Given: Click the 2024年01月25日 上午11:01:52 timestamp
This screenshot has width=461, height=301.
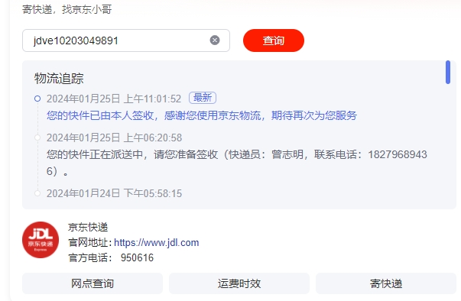Looking at the screenshot, I should click(114, 99).
